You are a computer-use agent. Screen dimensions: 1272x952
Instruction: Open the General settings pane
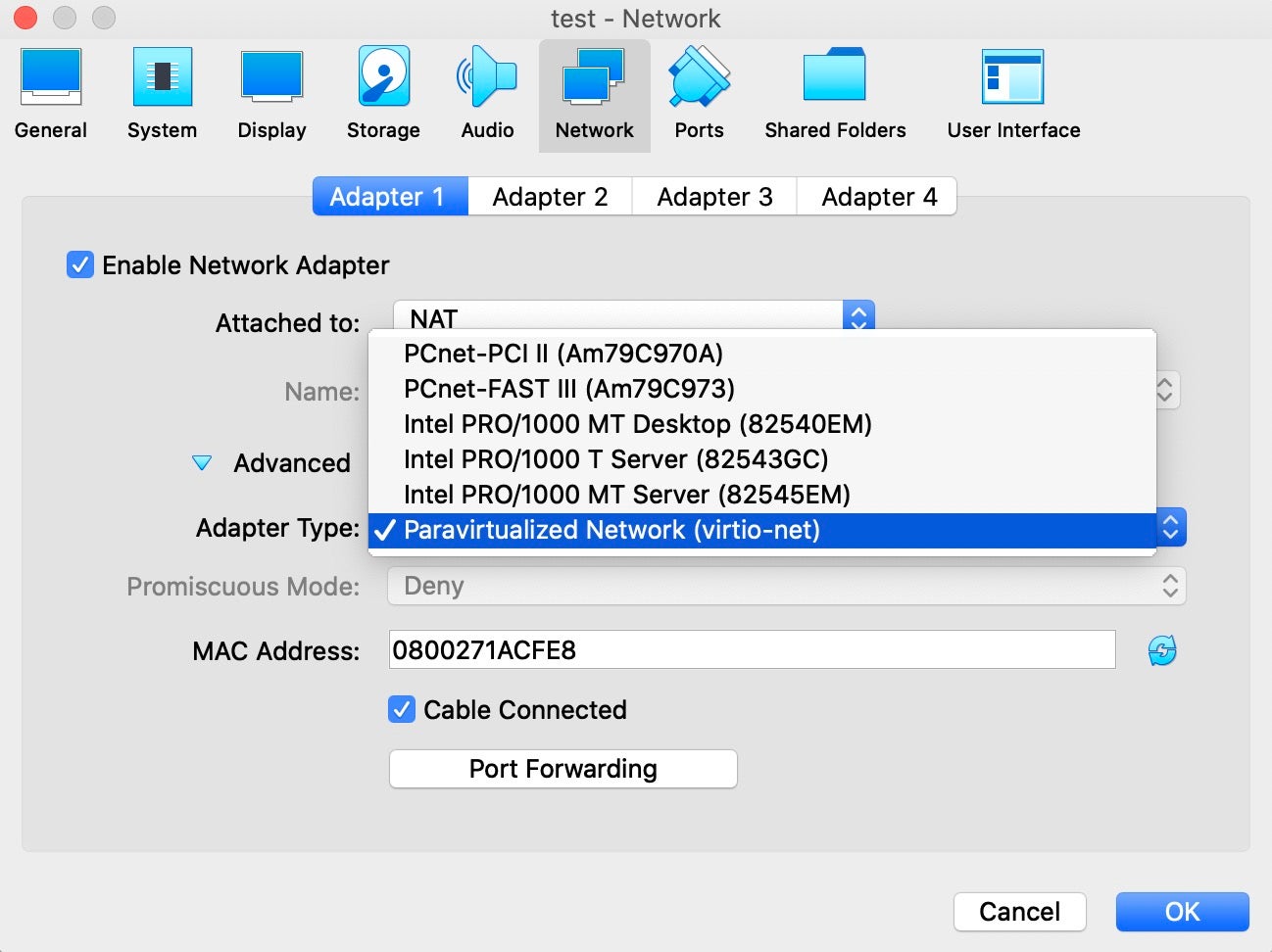tap(51, 95)
